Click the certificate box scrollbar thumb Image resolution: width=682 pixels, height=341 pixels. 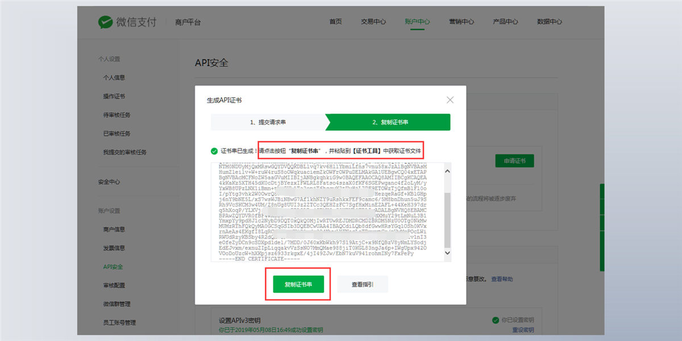pos(447,219)
